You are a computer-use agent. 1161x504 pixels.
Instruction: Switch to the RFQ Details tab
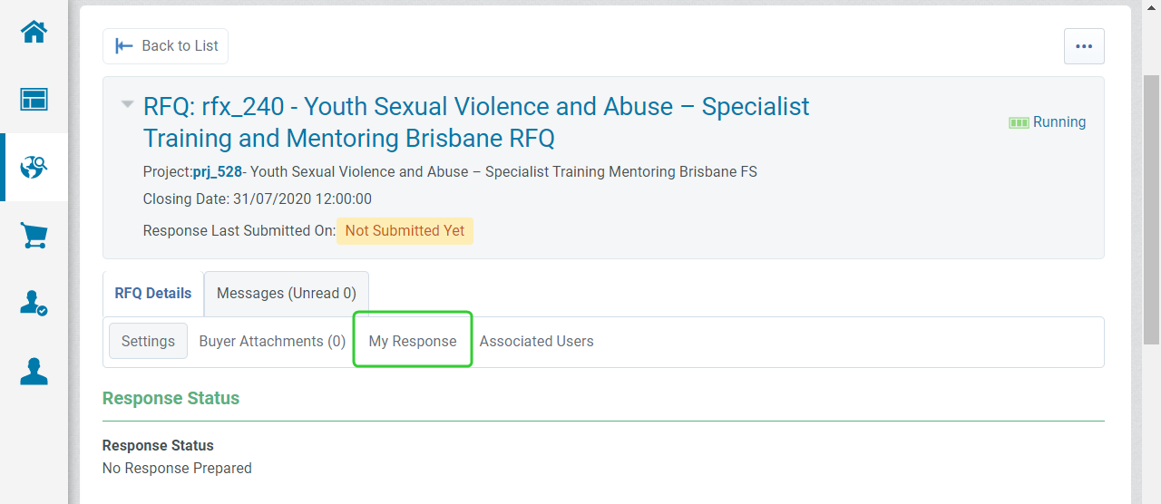tap(153, 293)
